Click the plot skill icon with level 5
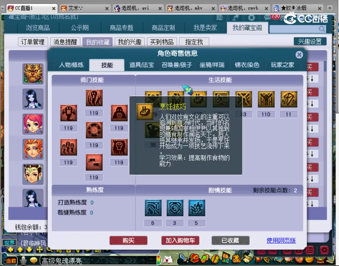339x266 pixels. point(197,208)
